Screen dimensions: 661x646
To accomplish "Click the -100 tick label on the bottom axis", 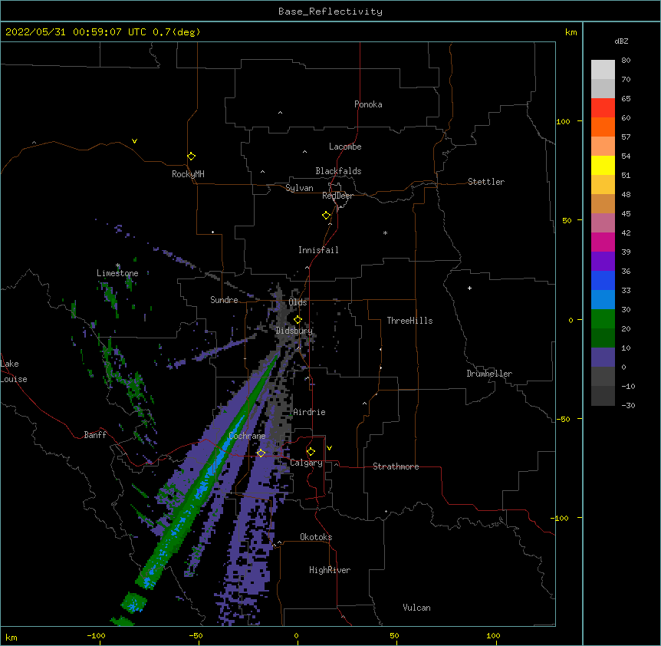I will coord(96,635).
